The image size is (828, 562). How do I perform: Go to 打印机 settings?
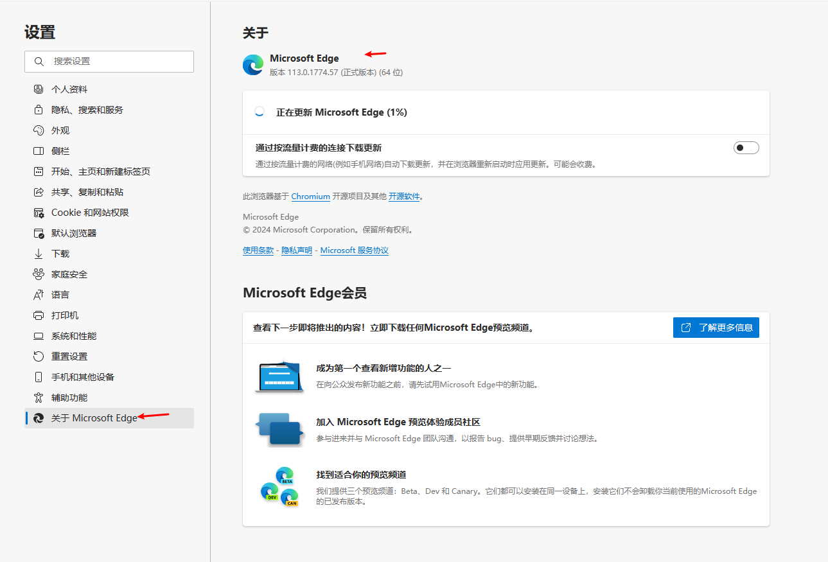click(x=109, y=315)
